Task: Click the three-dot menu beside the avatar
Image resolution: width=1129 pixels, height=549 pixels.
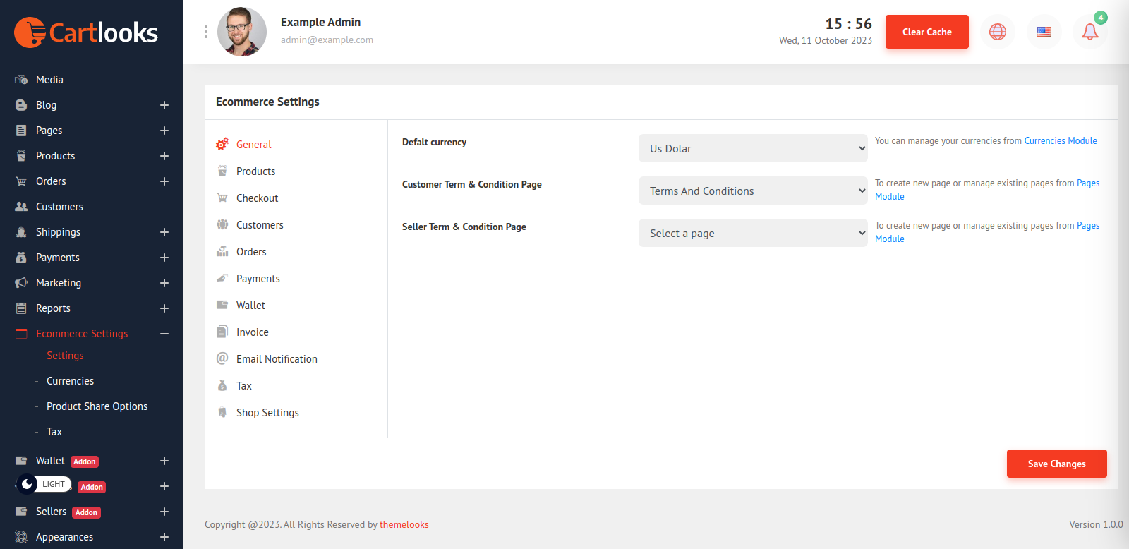Action: point(206,32)
